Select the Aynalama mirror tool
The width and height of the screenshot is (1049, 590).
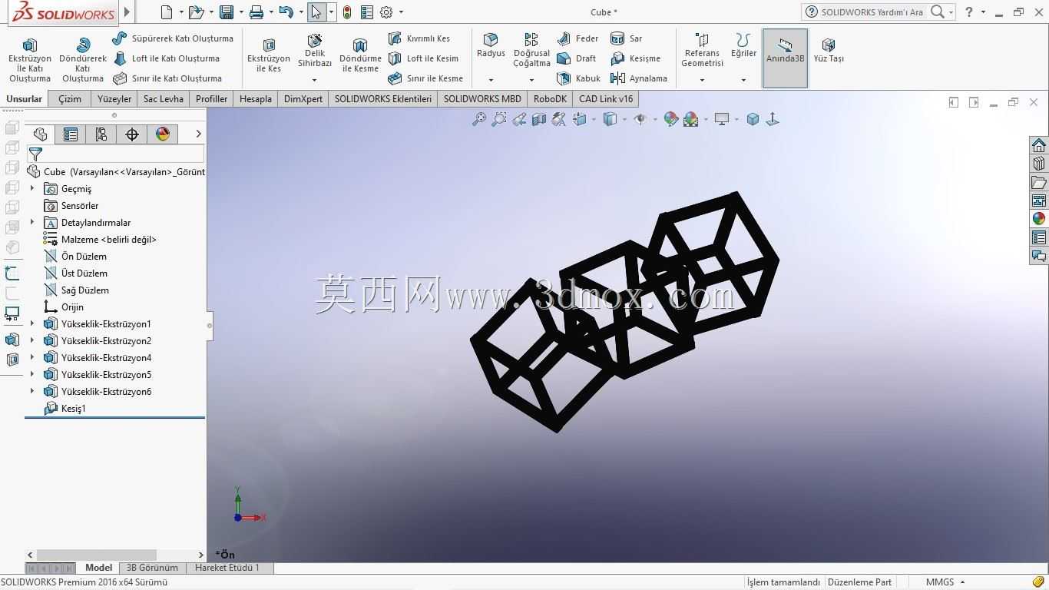(639, 78)
